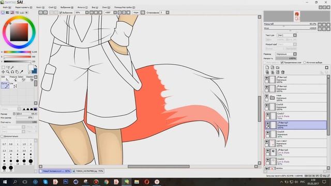Flip the canvas view horizontally

[143, 12]
